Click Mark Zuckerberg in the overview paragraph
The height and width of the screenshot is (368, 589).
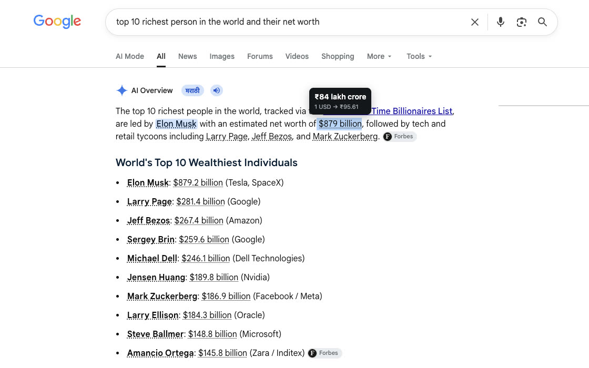coord(345,136)
